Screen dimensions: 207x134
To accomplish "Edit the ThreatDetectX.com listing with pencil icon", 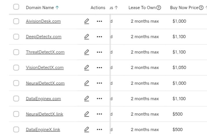I will pyautogui.click(x=87, y=52).
